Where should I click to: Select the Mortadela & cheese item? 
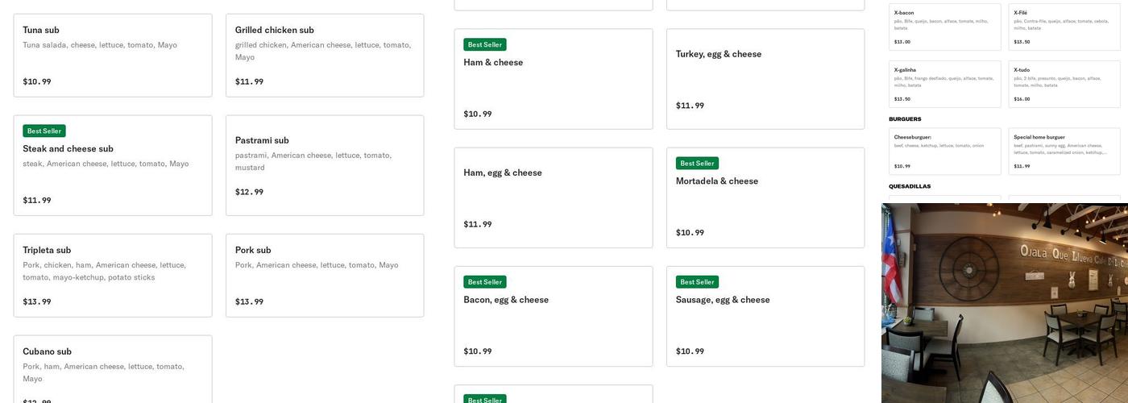[765, 197]
